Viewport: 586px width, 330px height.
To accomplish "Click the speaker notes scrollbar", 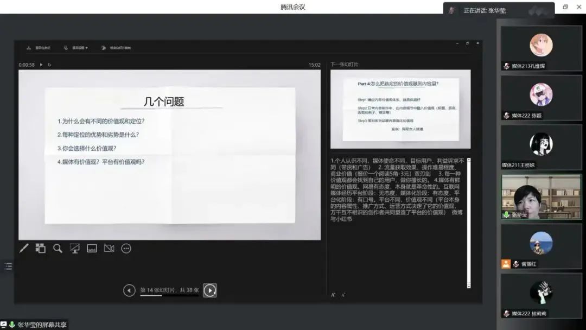I will click(469, 223).
